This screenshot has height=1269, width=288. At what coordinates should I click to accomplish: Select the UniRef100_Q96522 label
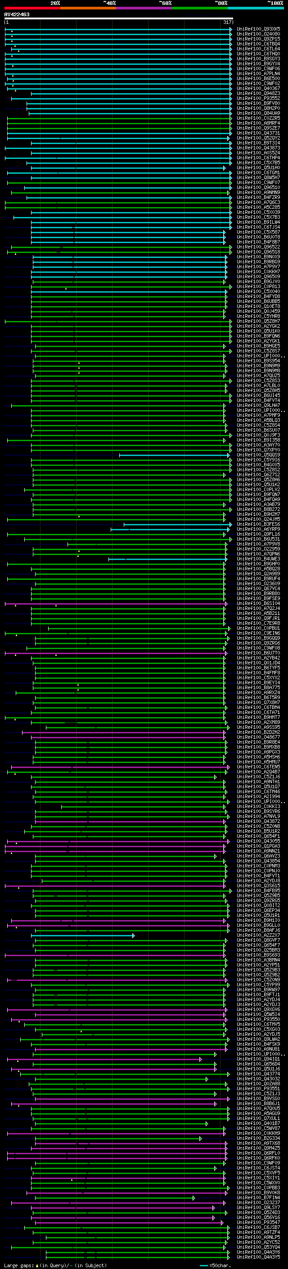258,247
